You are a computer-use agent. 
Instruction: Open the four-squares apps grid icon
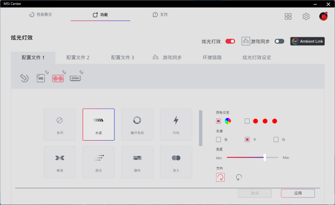(288, 16)
